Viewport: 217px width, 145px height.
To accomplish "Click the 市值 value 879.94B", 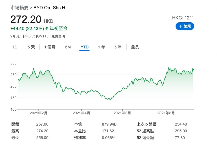I will 109,124.
